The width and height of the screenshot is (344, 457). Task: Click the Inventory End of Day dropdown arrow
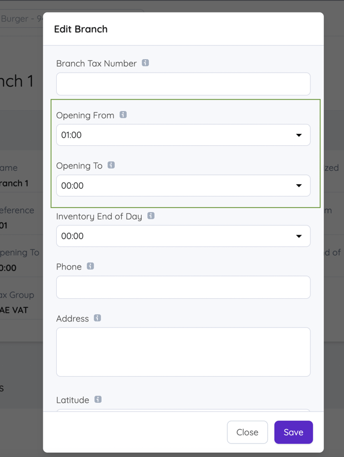pyautogui.click(x=299, y=236)
